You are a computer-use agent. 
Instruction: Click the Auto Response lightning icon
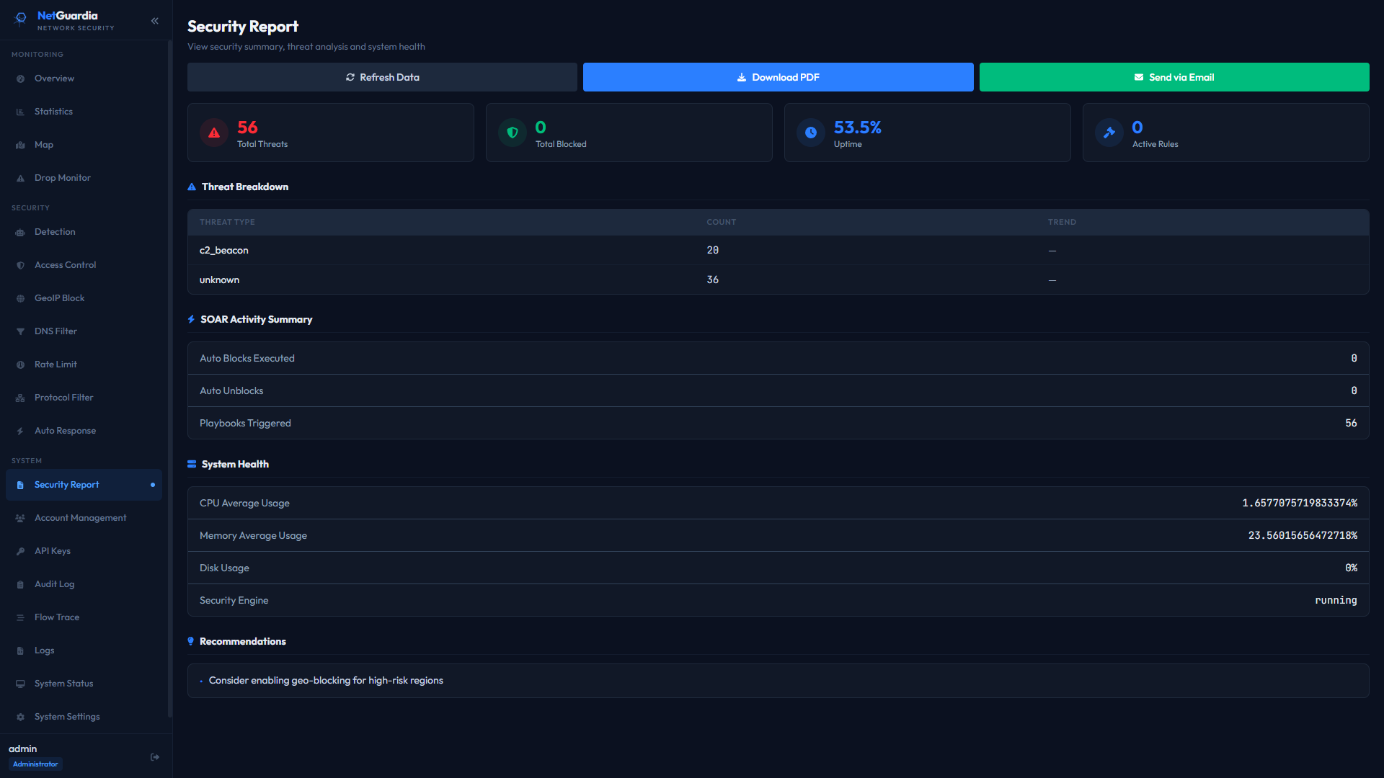[x=20, y=431]
